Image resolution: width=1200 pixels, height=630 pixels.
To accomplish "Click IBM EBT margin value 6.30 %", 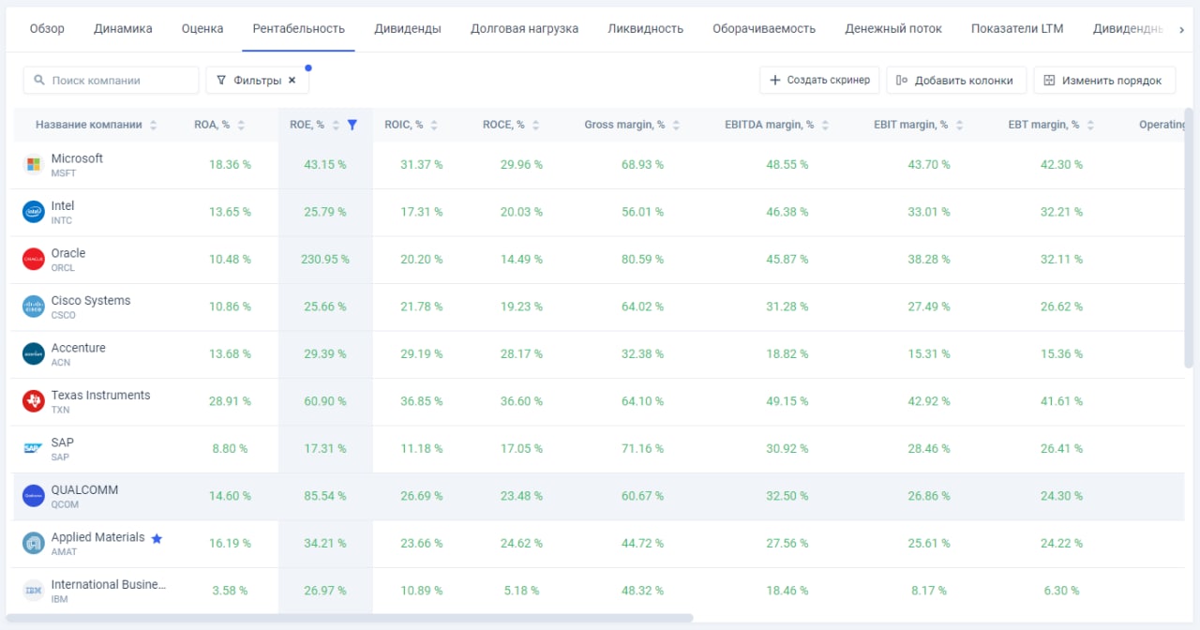I will (1061, 591).
